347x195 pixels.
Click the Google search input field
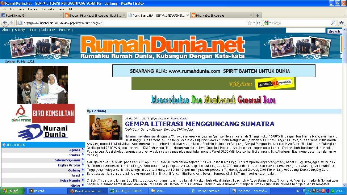point(301,23)
